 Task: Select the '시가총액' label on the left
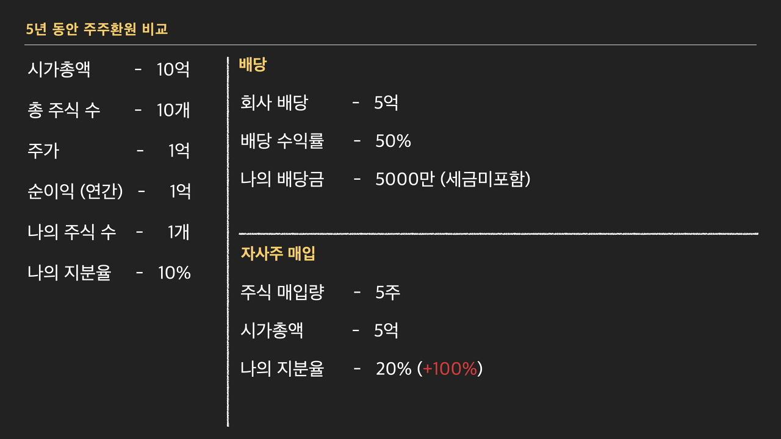click(59, 70)
